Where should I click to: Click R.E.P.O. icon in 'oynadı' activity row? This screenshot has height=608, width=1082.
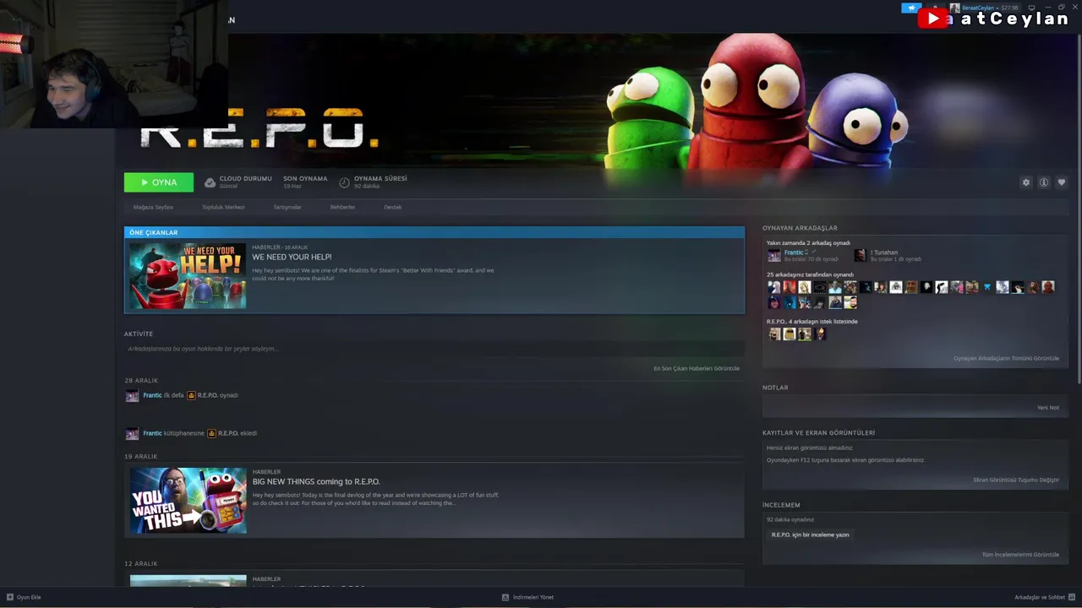pos(191,395)
